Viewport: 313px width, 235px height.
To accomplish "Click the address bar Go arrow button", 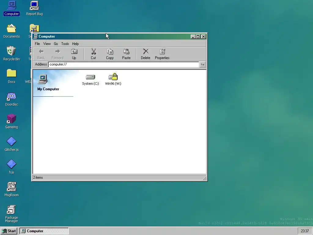I will 202,65.
